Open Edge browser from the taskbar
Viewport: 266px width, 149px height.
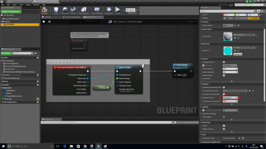tap(65, 146)
